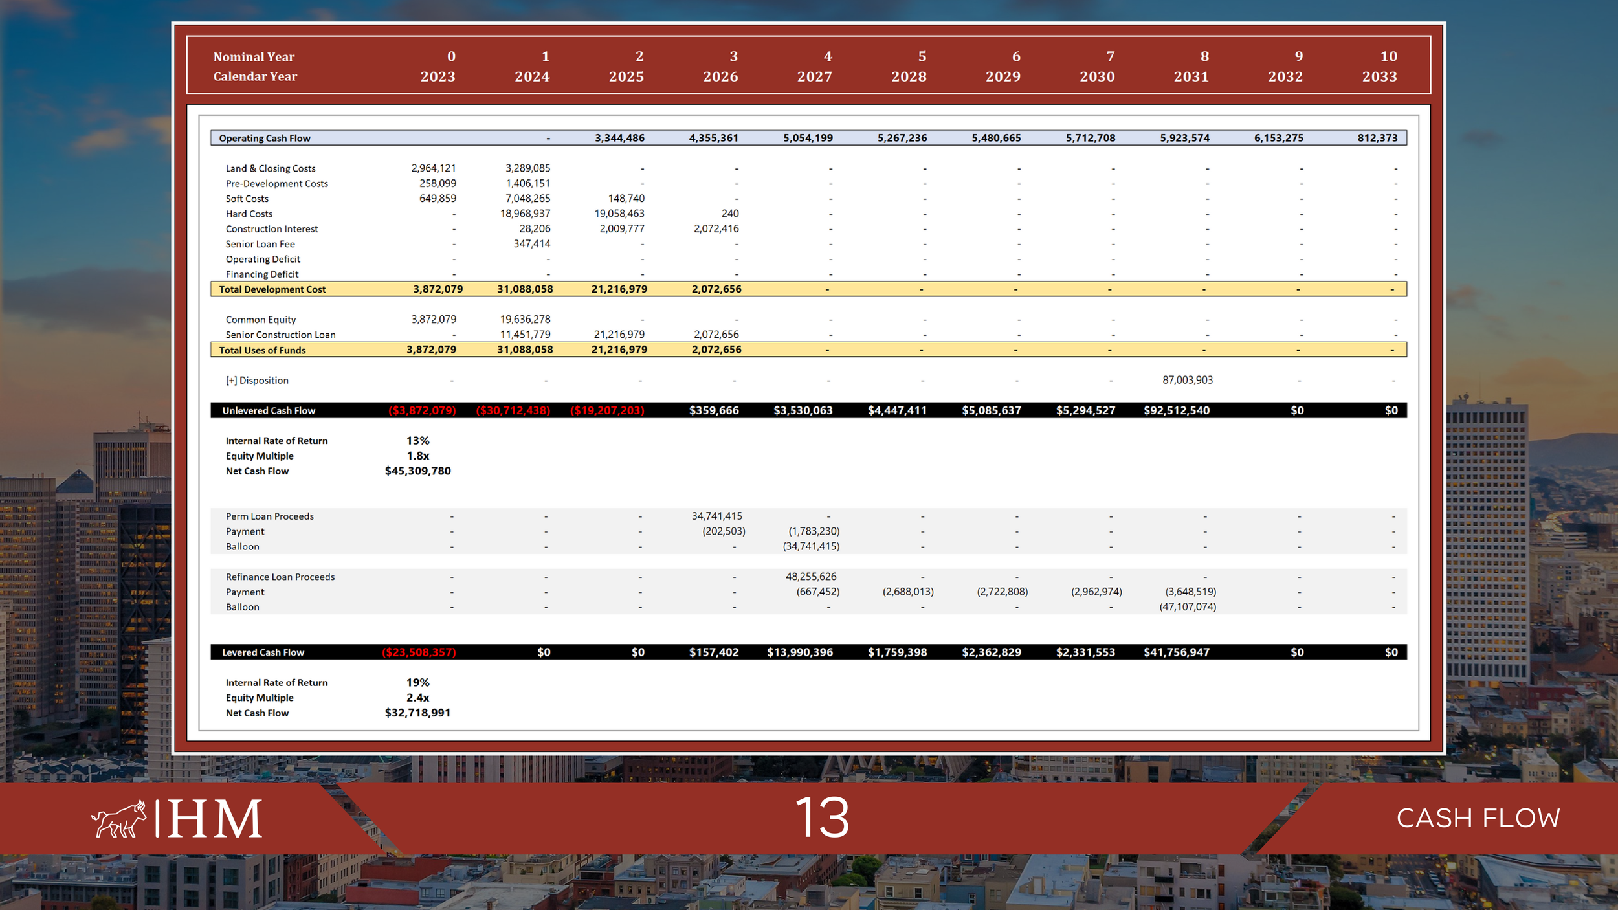Click the Total Uses of Funds label
This screenshot has width=1618, height=910.
click(262, 350)
